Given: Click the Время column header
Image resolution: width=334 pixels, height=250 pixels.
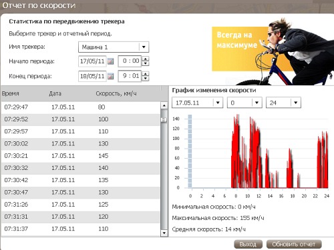Looking at the screenshot, I should pyautogui.click(x=11, y=93).
